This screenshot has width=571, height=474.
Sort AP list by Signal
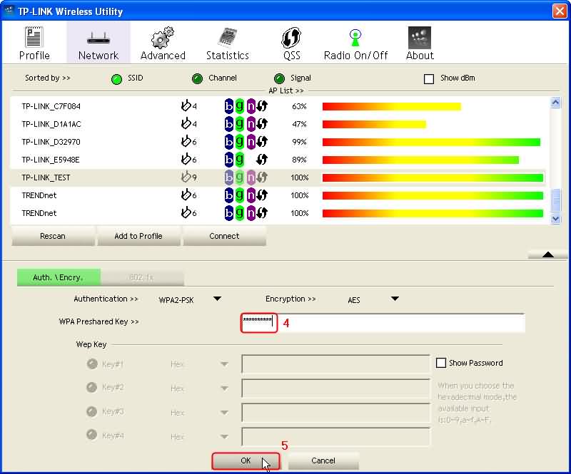coord(279,78)
